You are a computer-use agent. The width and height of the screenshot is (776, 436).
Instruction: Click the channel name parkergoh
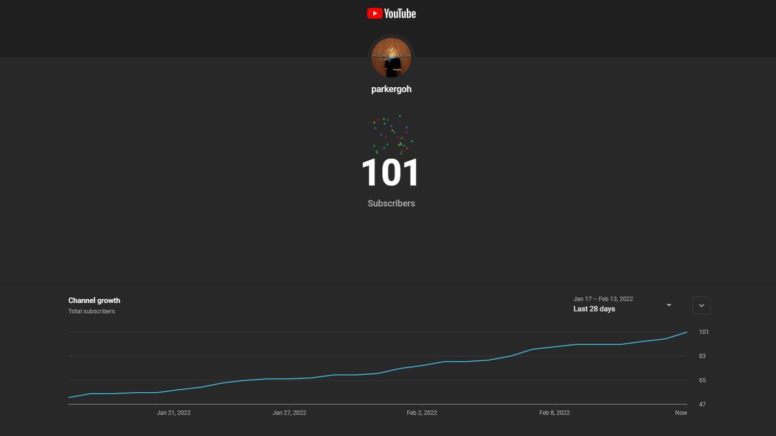(391, 88)
